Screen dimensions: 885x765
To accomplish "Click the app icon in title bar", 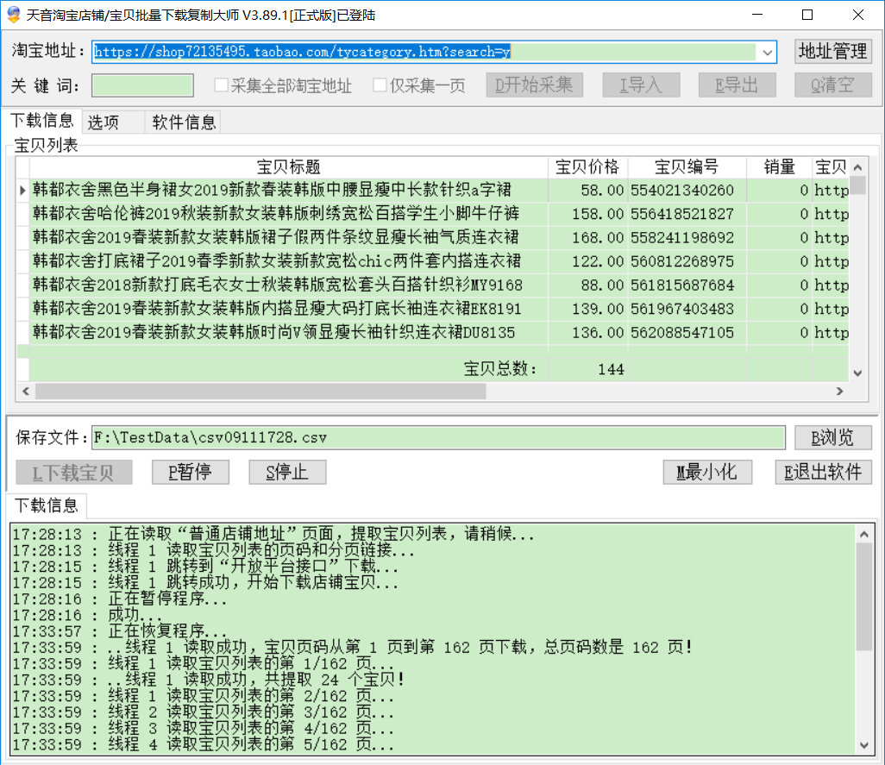I will [13, 15].
